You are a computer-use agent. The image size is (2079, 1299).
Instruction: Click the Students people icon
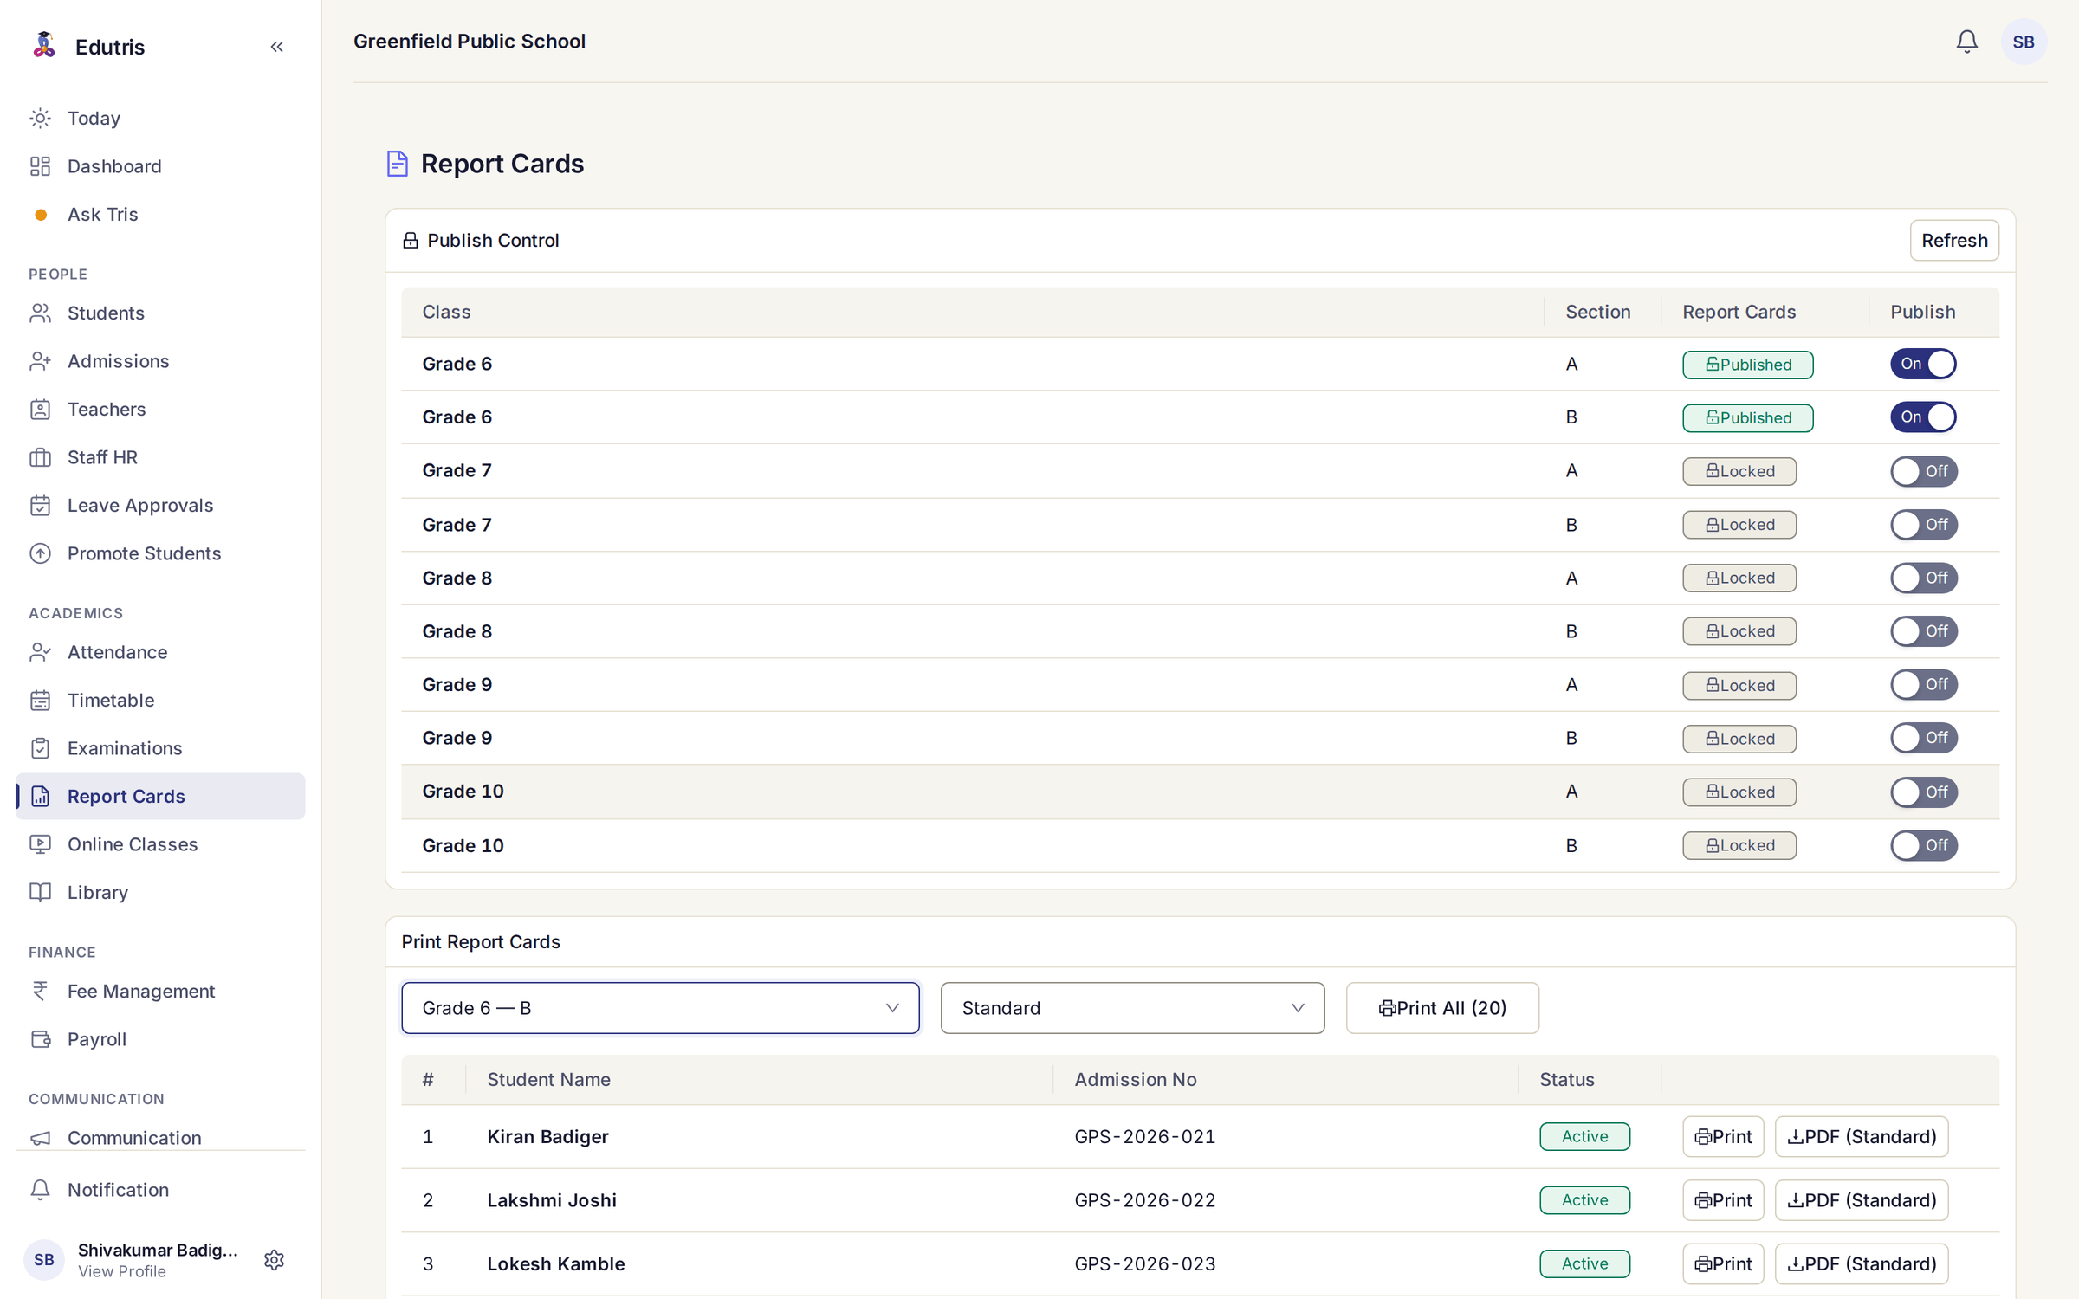(x=41, y=313)
